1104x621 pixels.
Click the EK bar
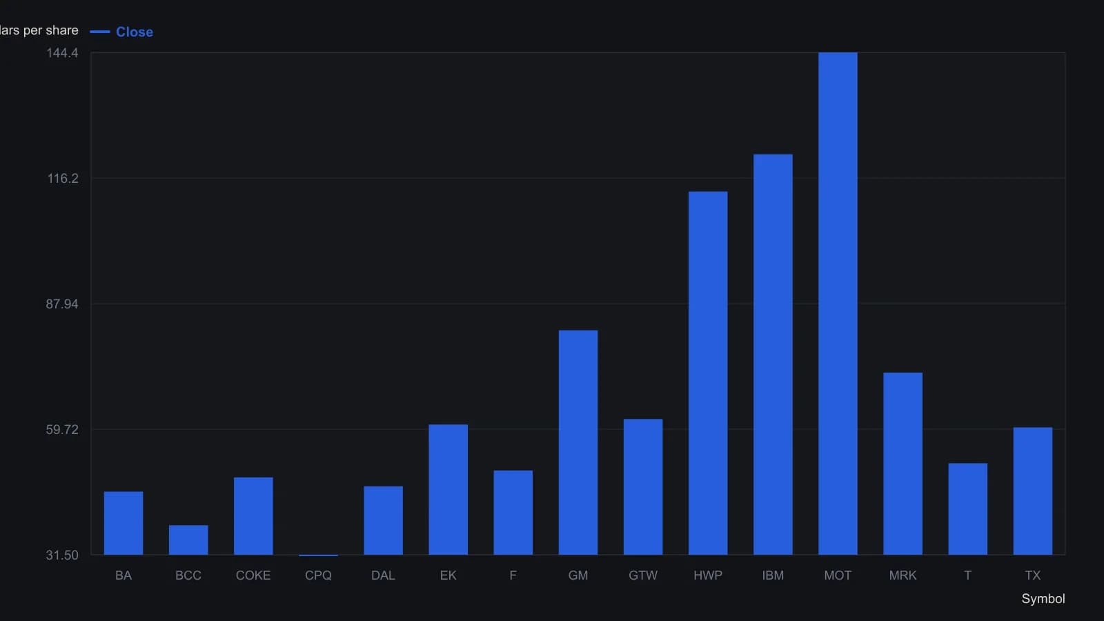448,489
